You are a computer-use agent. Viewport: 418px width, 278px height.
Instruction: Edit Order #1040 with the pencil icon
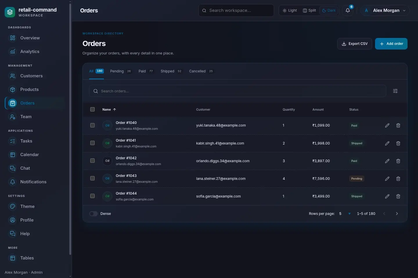[387, 125]
